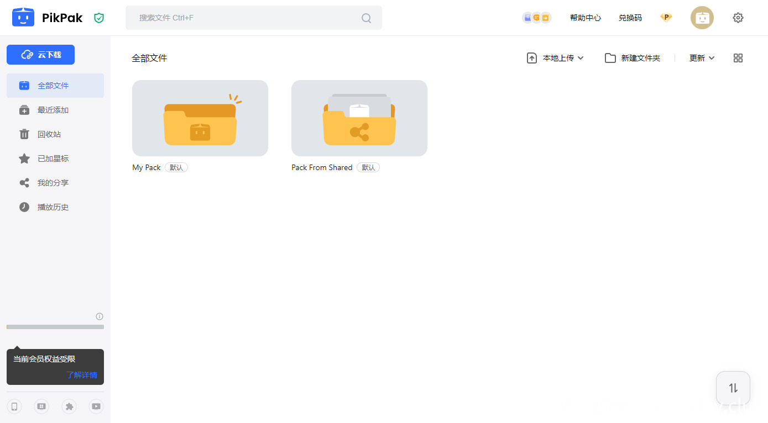Viewport: 768px width, 423px height.
Task: Click the video play icon in sidebar footer
Action: click(x=96, y=406)
